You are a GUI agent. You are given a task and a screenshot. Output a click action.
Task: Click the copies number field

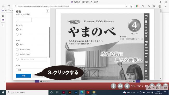(x=24, y=20)
